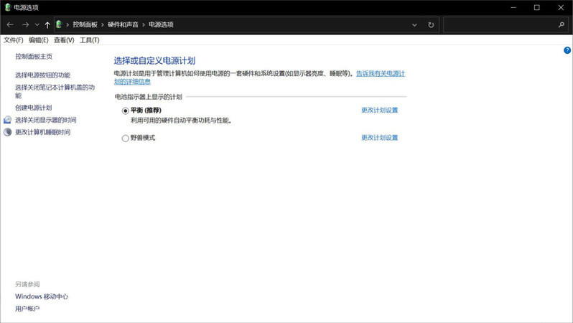The image size is (573, 323).
Task: Click the Refresh button in address bar
Action: pyautogui.click(x=431, y=24)
